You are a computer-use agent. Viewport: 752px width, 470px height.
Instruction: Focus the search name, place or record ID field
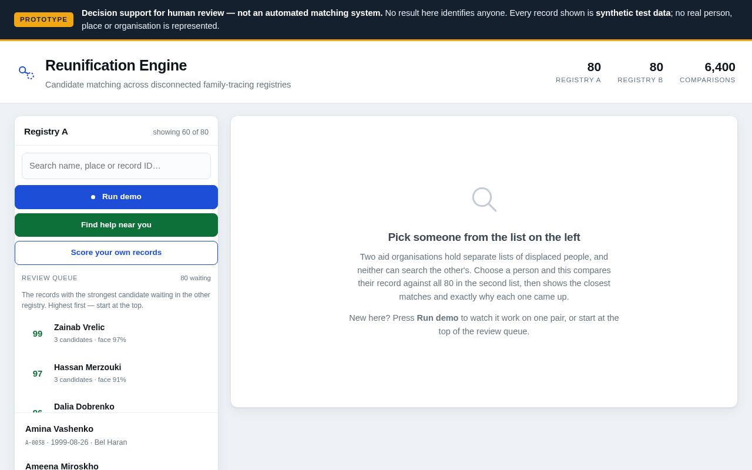116,166
